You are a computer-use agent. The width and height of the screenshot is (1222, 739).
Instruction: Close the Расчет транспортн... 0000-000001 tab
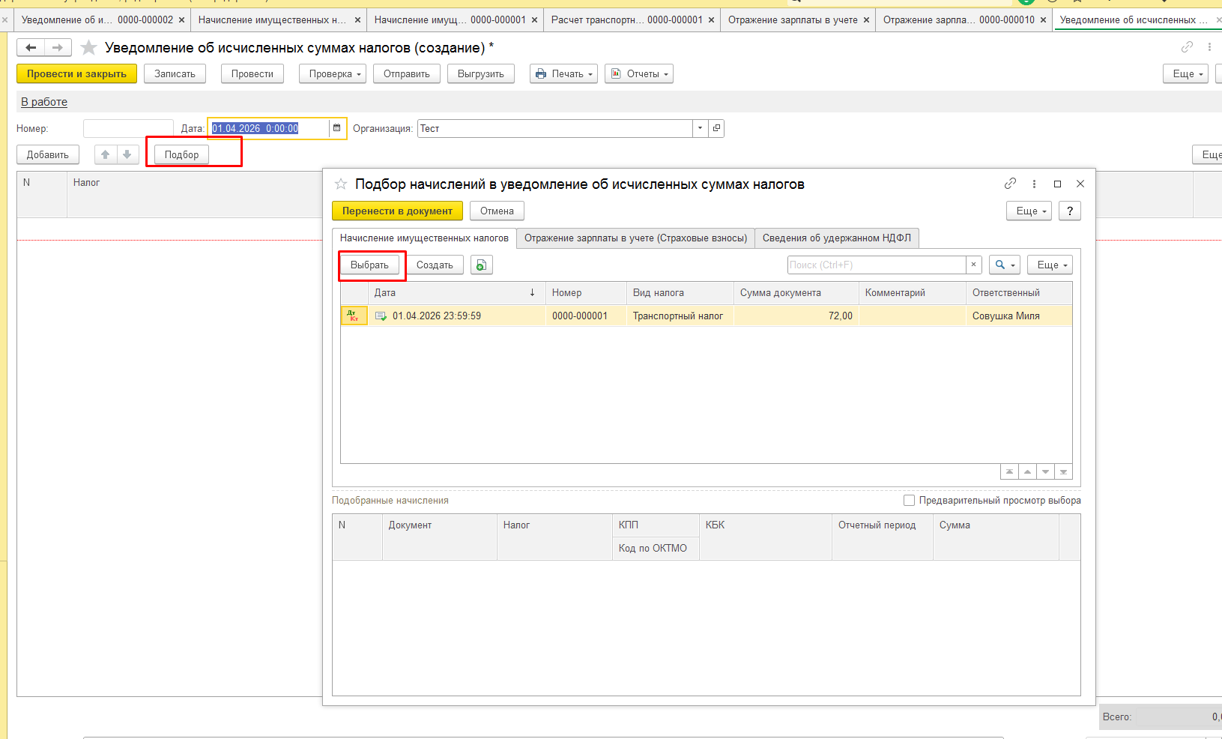[711, 20]
